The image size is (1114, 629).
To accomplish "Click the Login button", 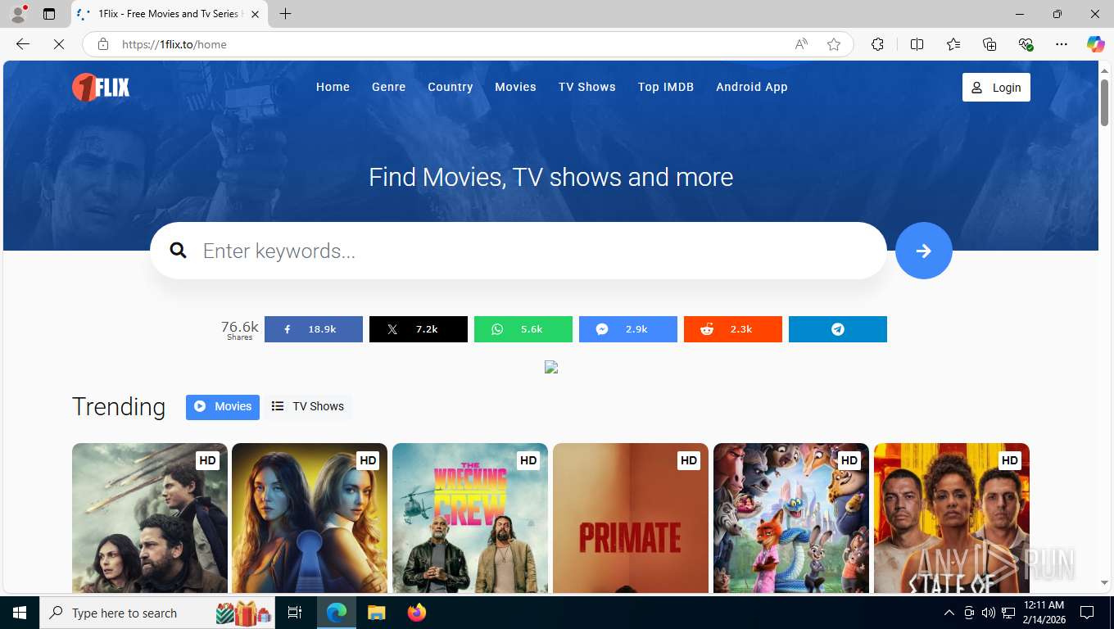I will click(x=996, y=88).
